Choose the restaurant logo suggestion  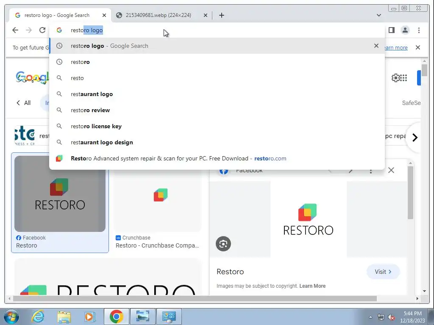pos(217,94)
